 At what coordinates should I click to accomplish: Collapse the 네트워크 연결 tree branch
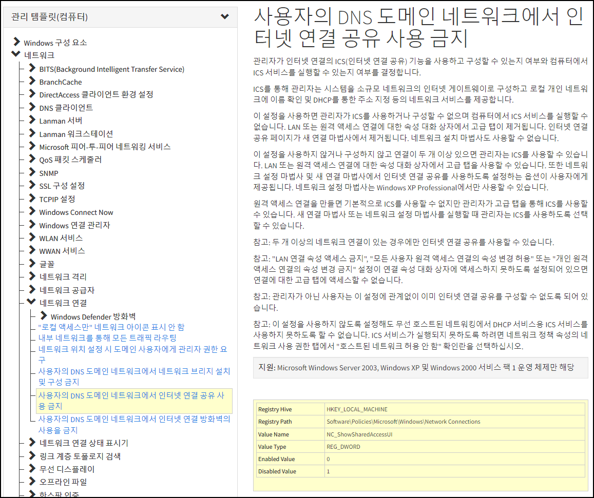coord(31,302)
